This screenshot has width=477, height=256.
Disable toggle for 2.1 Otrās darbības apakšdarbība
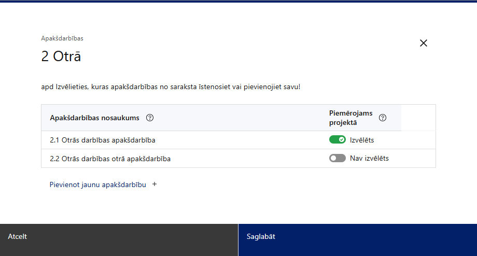point(337,140)
